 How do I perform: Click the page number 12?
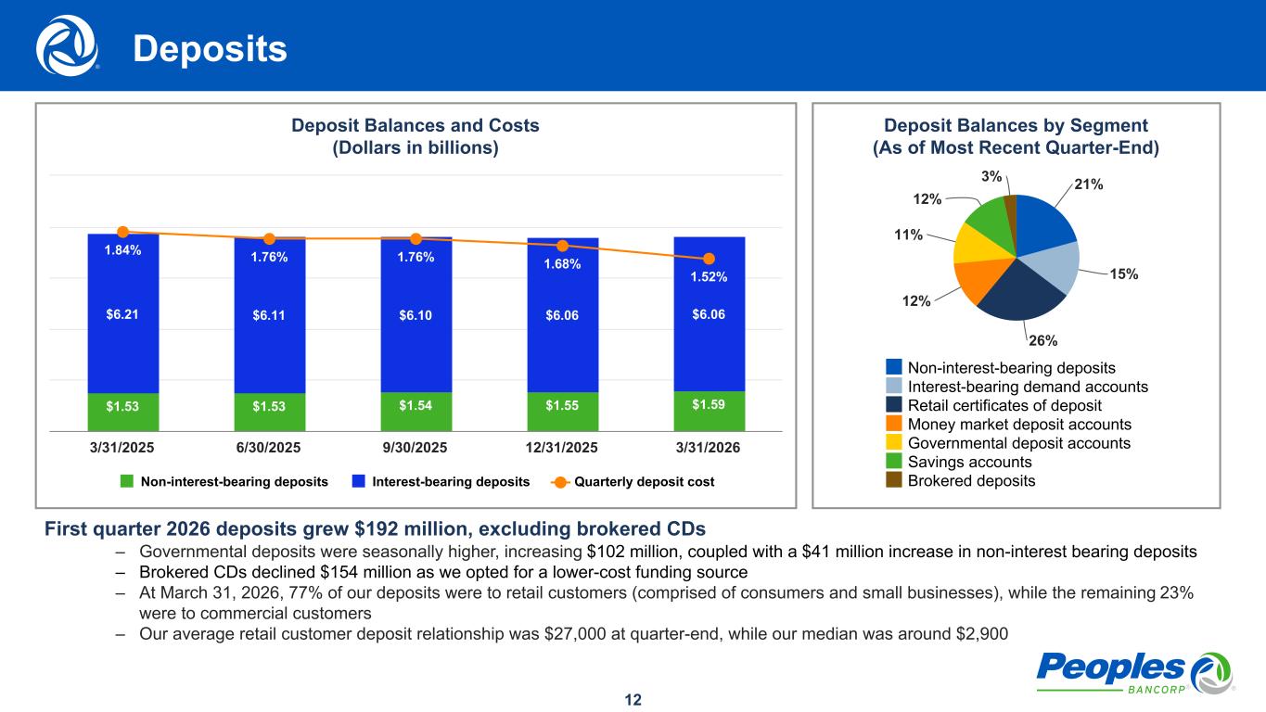(633, 699)
